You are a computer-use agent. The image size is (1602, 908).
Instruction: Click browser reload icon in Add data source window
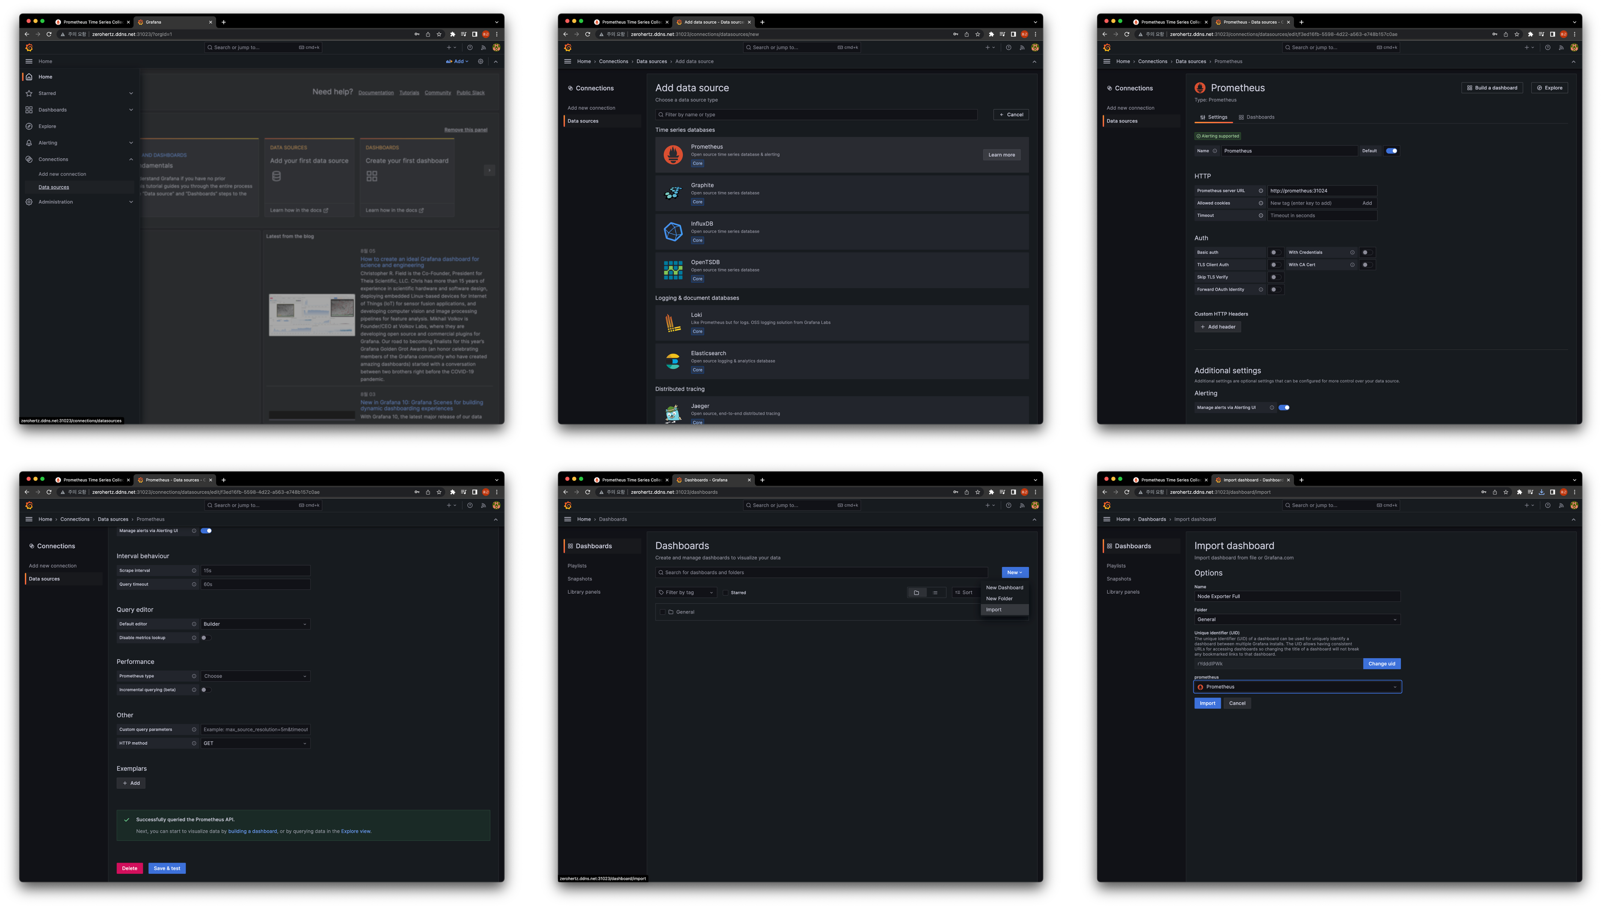(x=587, y=34)
